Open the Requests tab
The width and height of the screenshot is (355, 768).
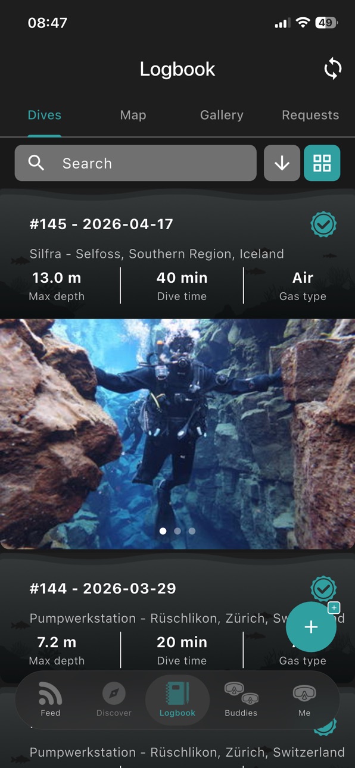[x=310, y=115]
